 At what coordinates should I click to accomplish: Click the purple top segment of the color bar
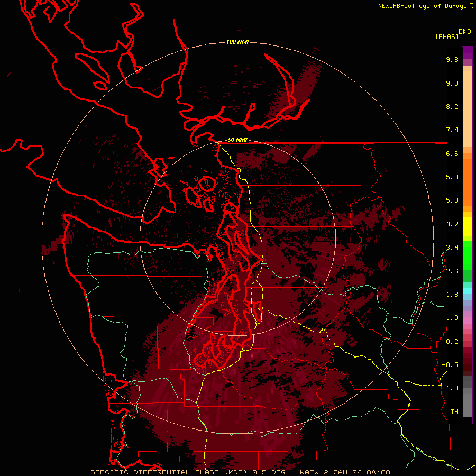point(467,53)
